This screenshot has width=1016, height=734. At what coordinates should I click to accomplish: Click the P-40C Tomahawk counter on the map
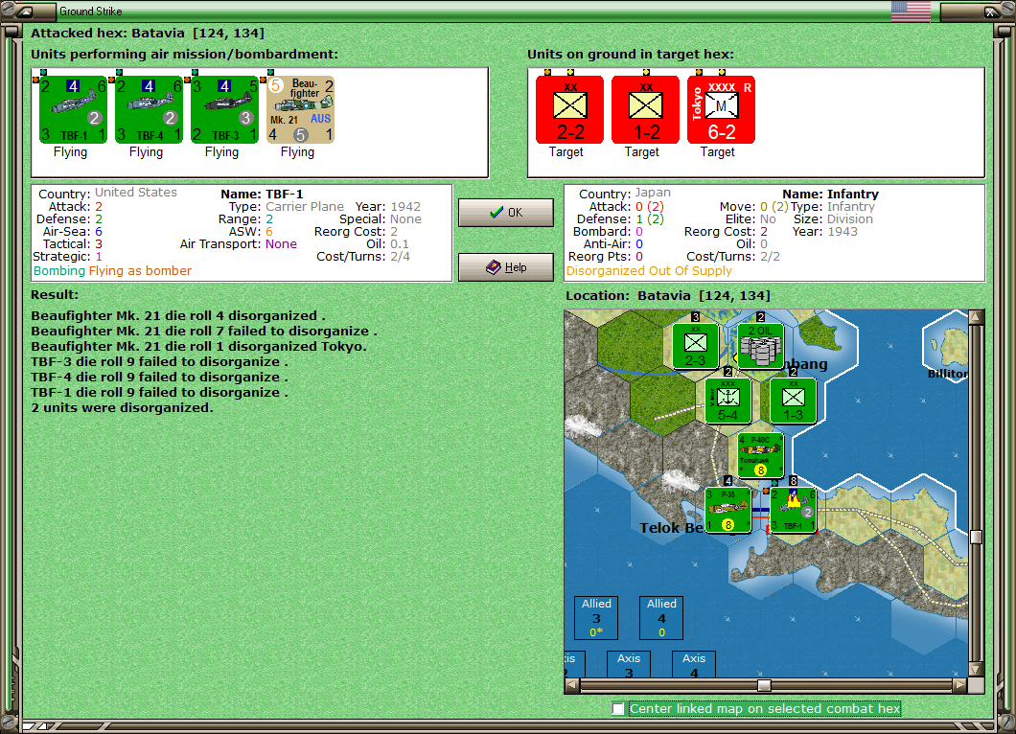pyautogui.click(x=761, y=455)
